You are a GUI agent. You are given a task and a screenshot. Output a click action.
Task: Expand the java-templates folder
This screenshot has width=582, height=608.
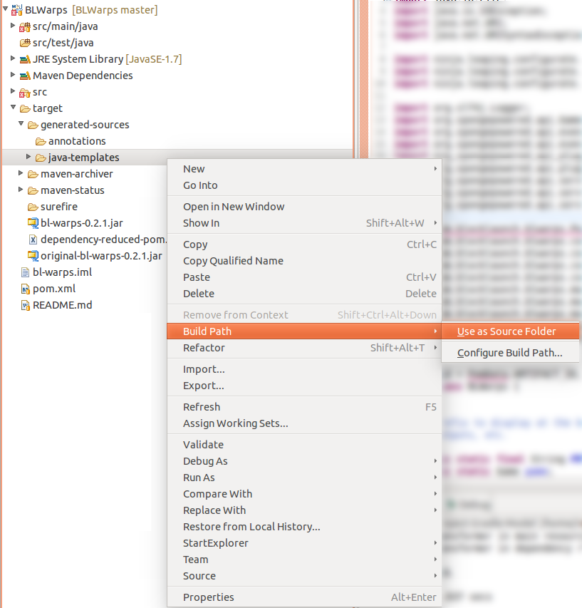tap(28, 156)
